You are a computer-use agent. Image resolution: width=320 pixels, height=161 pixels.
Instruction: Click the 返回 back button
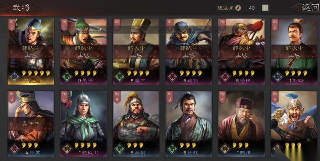click(x=309, y=7)
